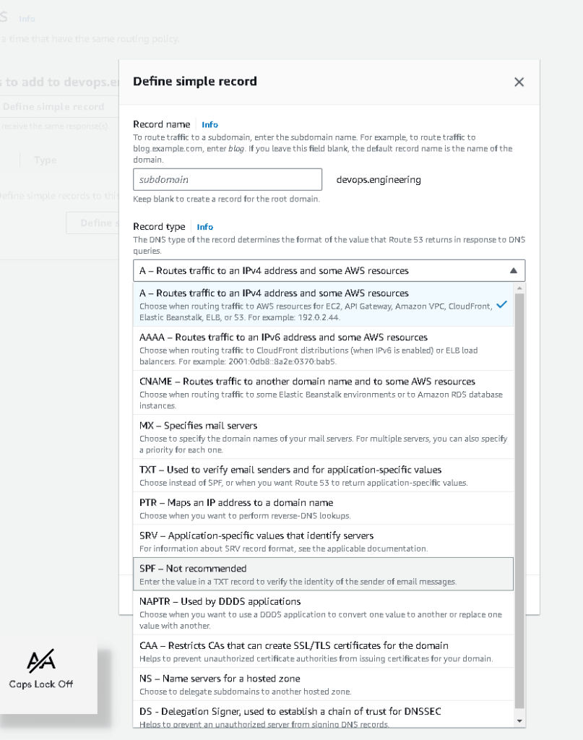
Task: Select the A record IPv4 option
Action: (x=323, y=304)
